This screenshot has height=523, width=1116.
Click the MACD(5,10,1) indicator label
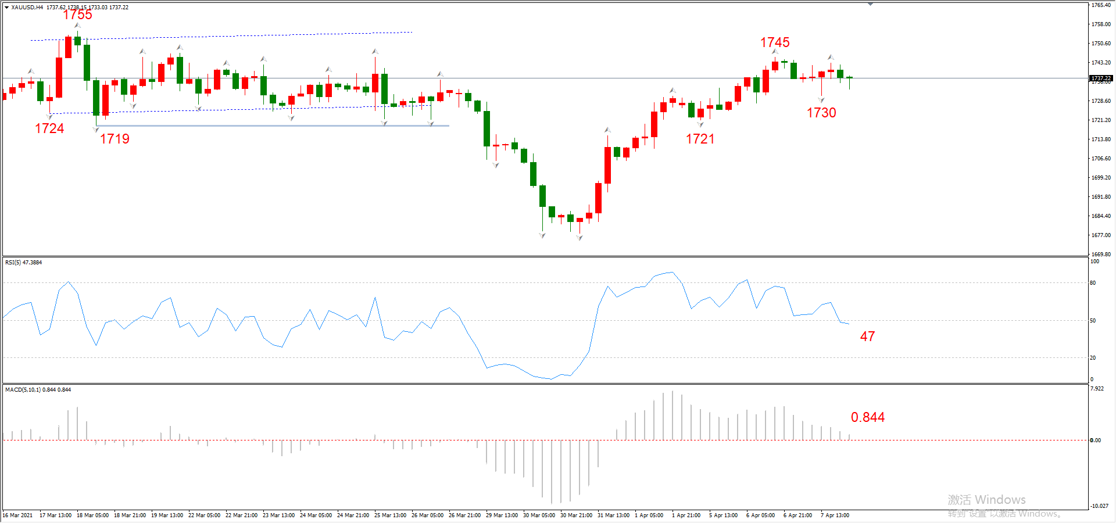point(38,390)
